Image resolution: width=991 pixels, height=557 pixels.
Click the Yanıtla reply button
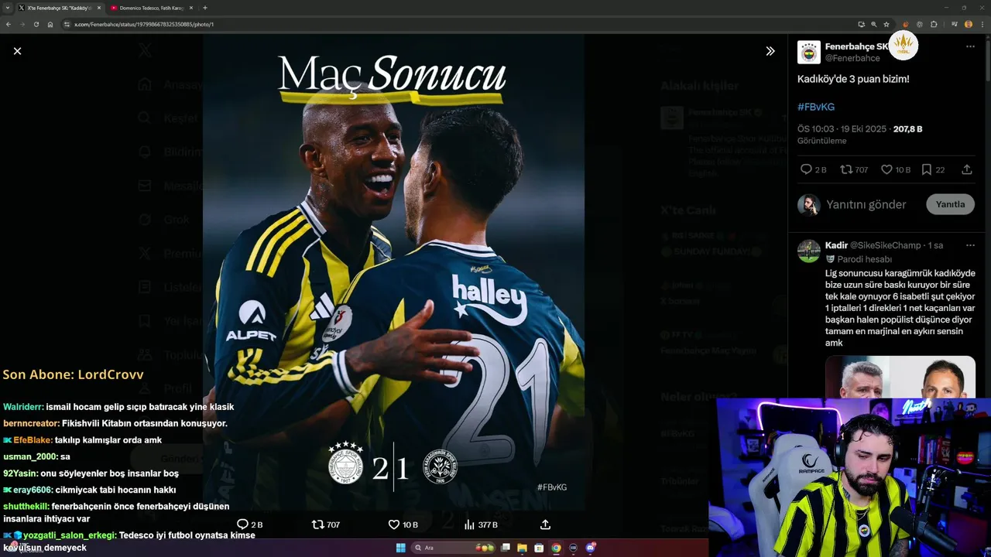pos(950,204)
